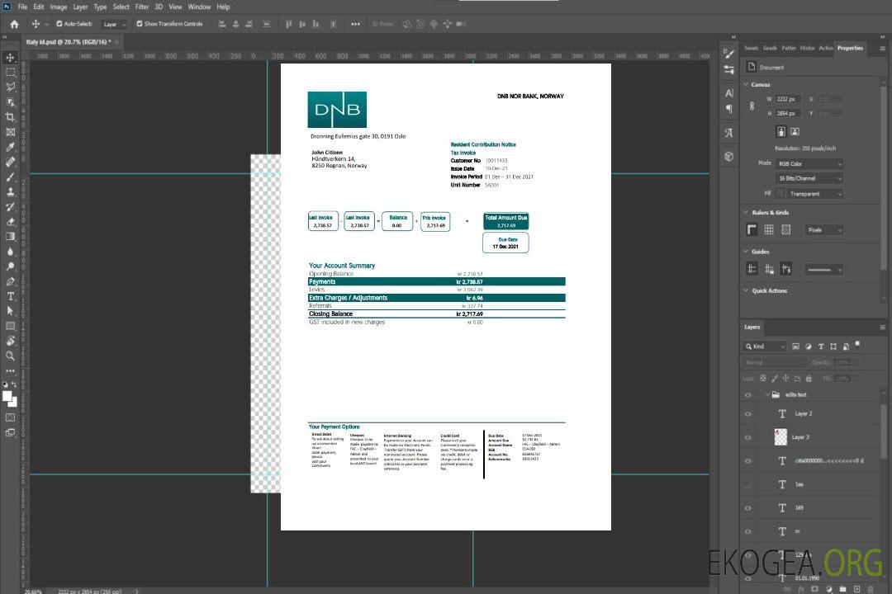Image resolution: width=892 pixels, height=594 pixels.
Task: Hide the 169 text layer
Action: (x=748, y=508)
